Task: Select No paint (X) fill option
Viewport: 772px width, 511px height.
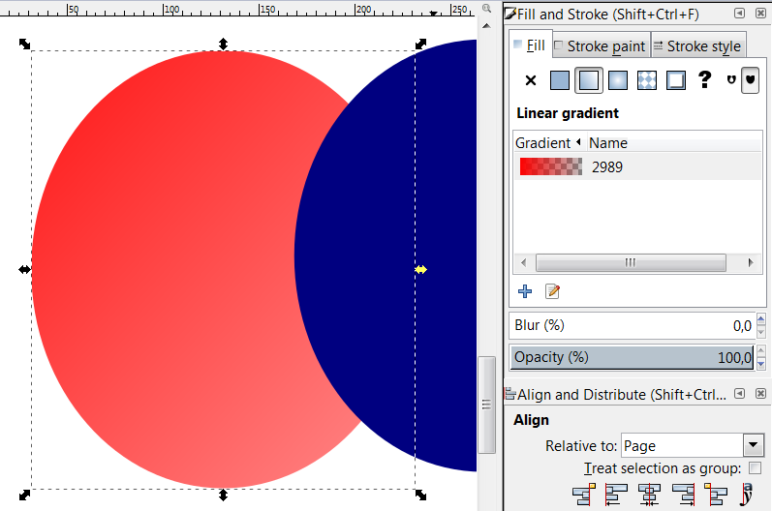Action: point(530,80)
